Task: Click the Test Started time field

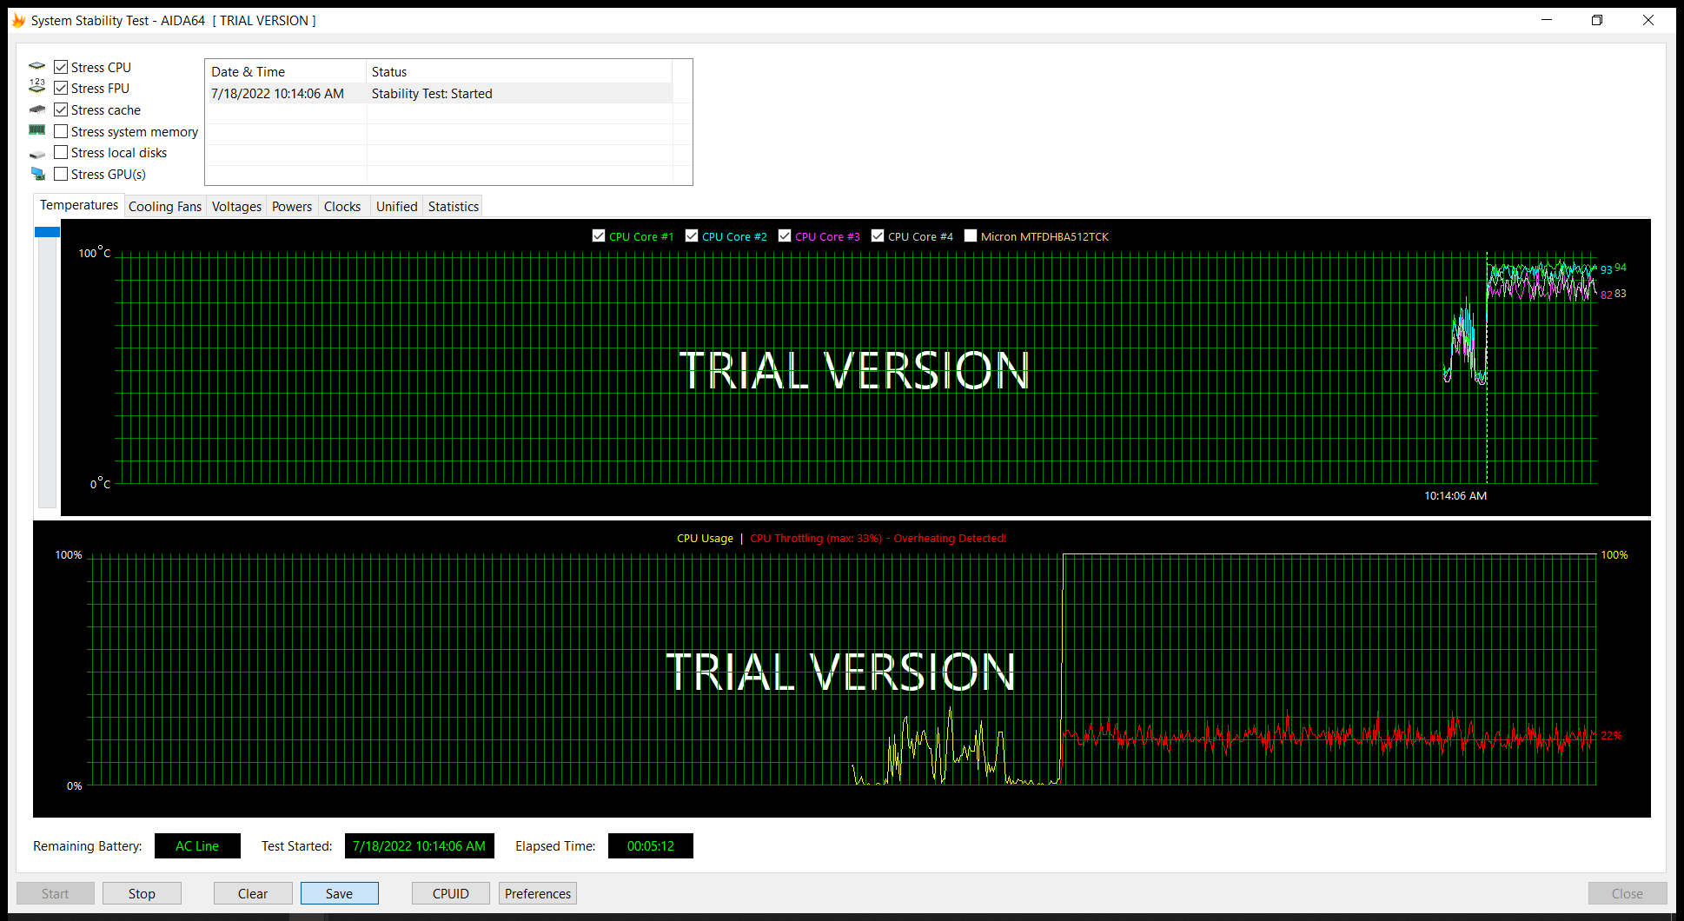Action: click(419, 845)
